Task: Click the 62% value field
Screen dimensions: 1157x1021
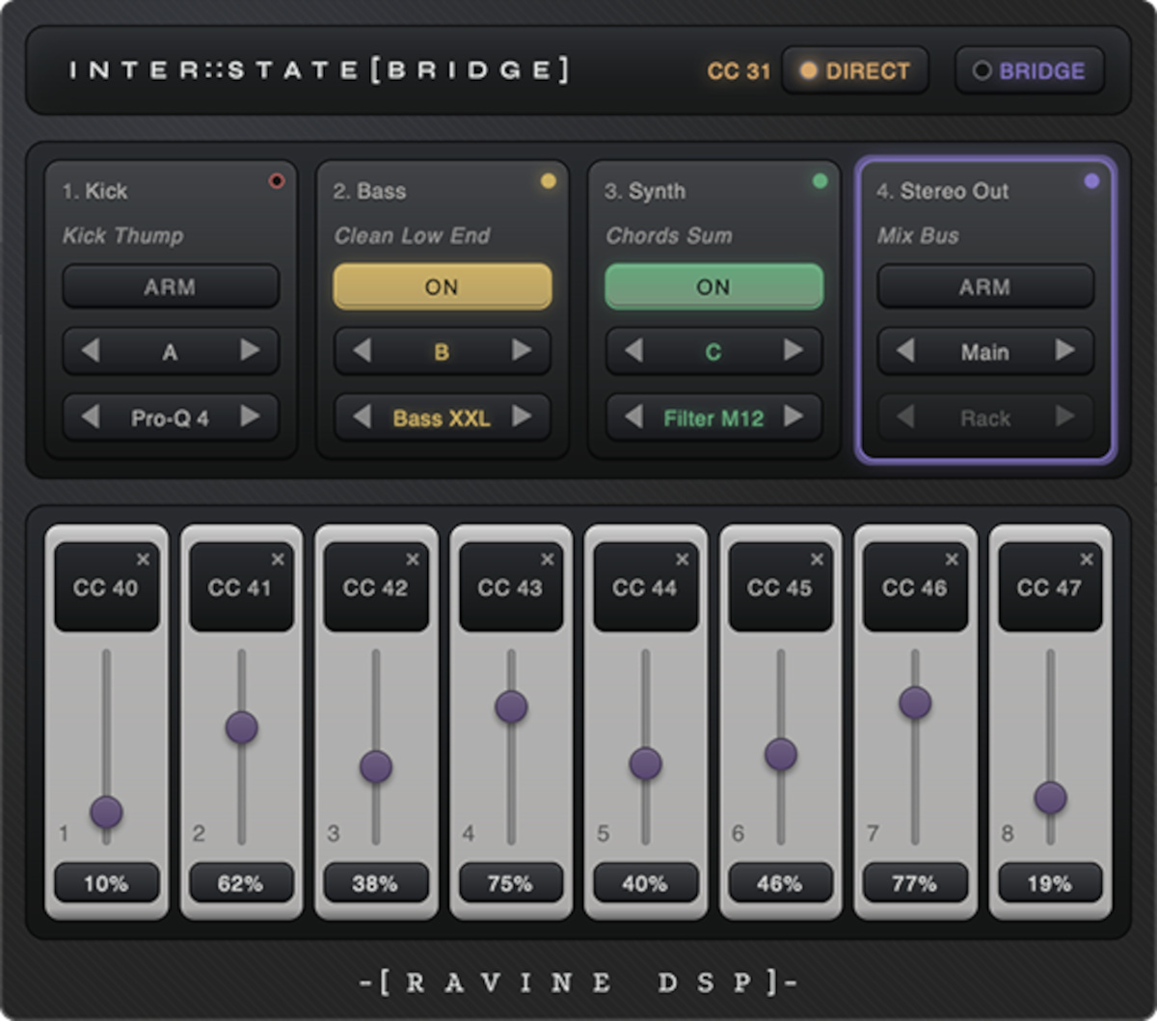Action: (x=241, y=882)
